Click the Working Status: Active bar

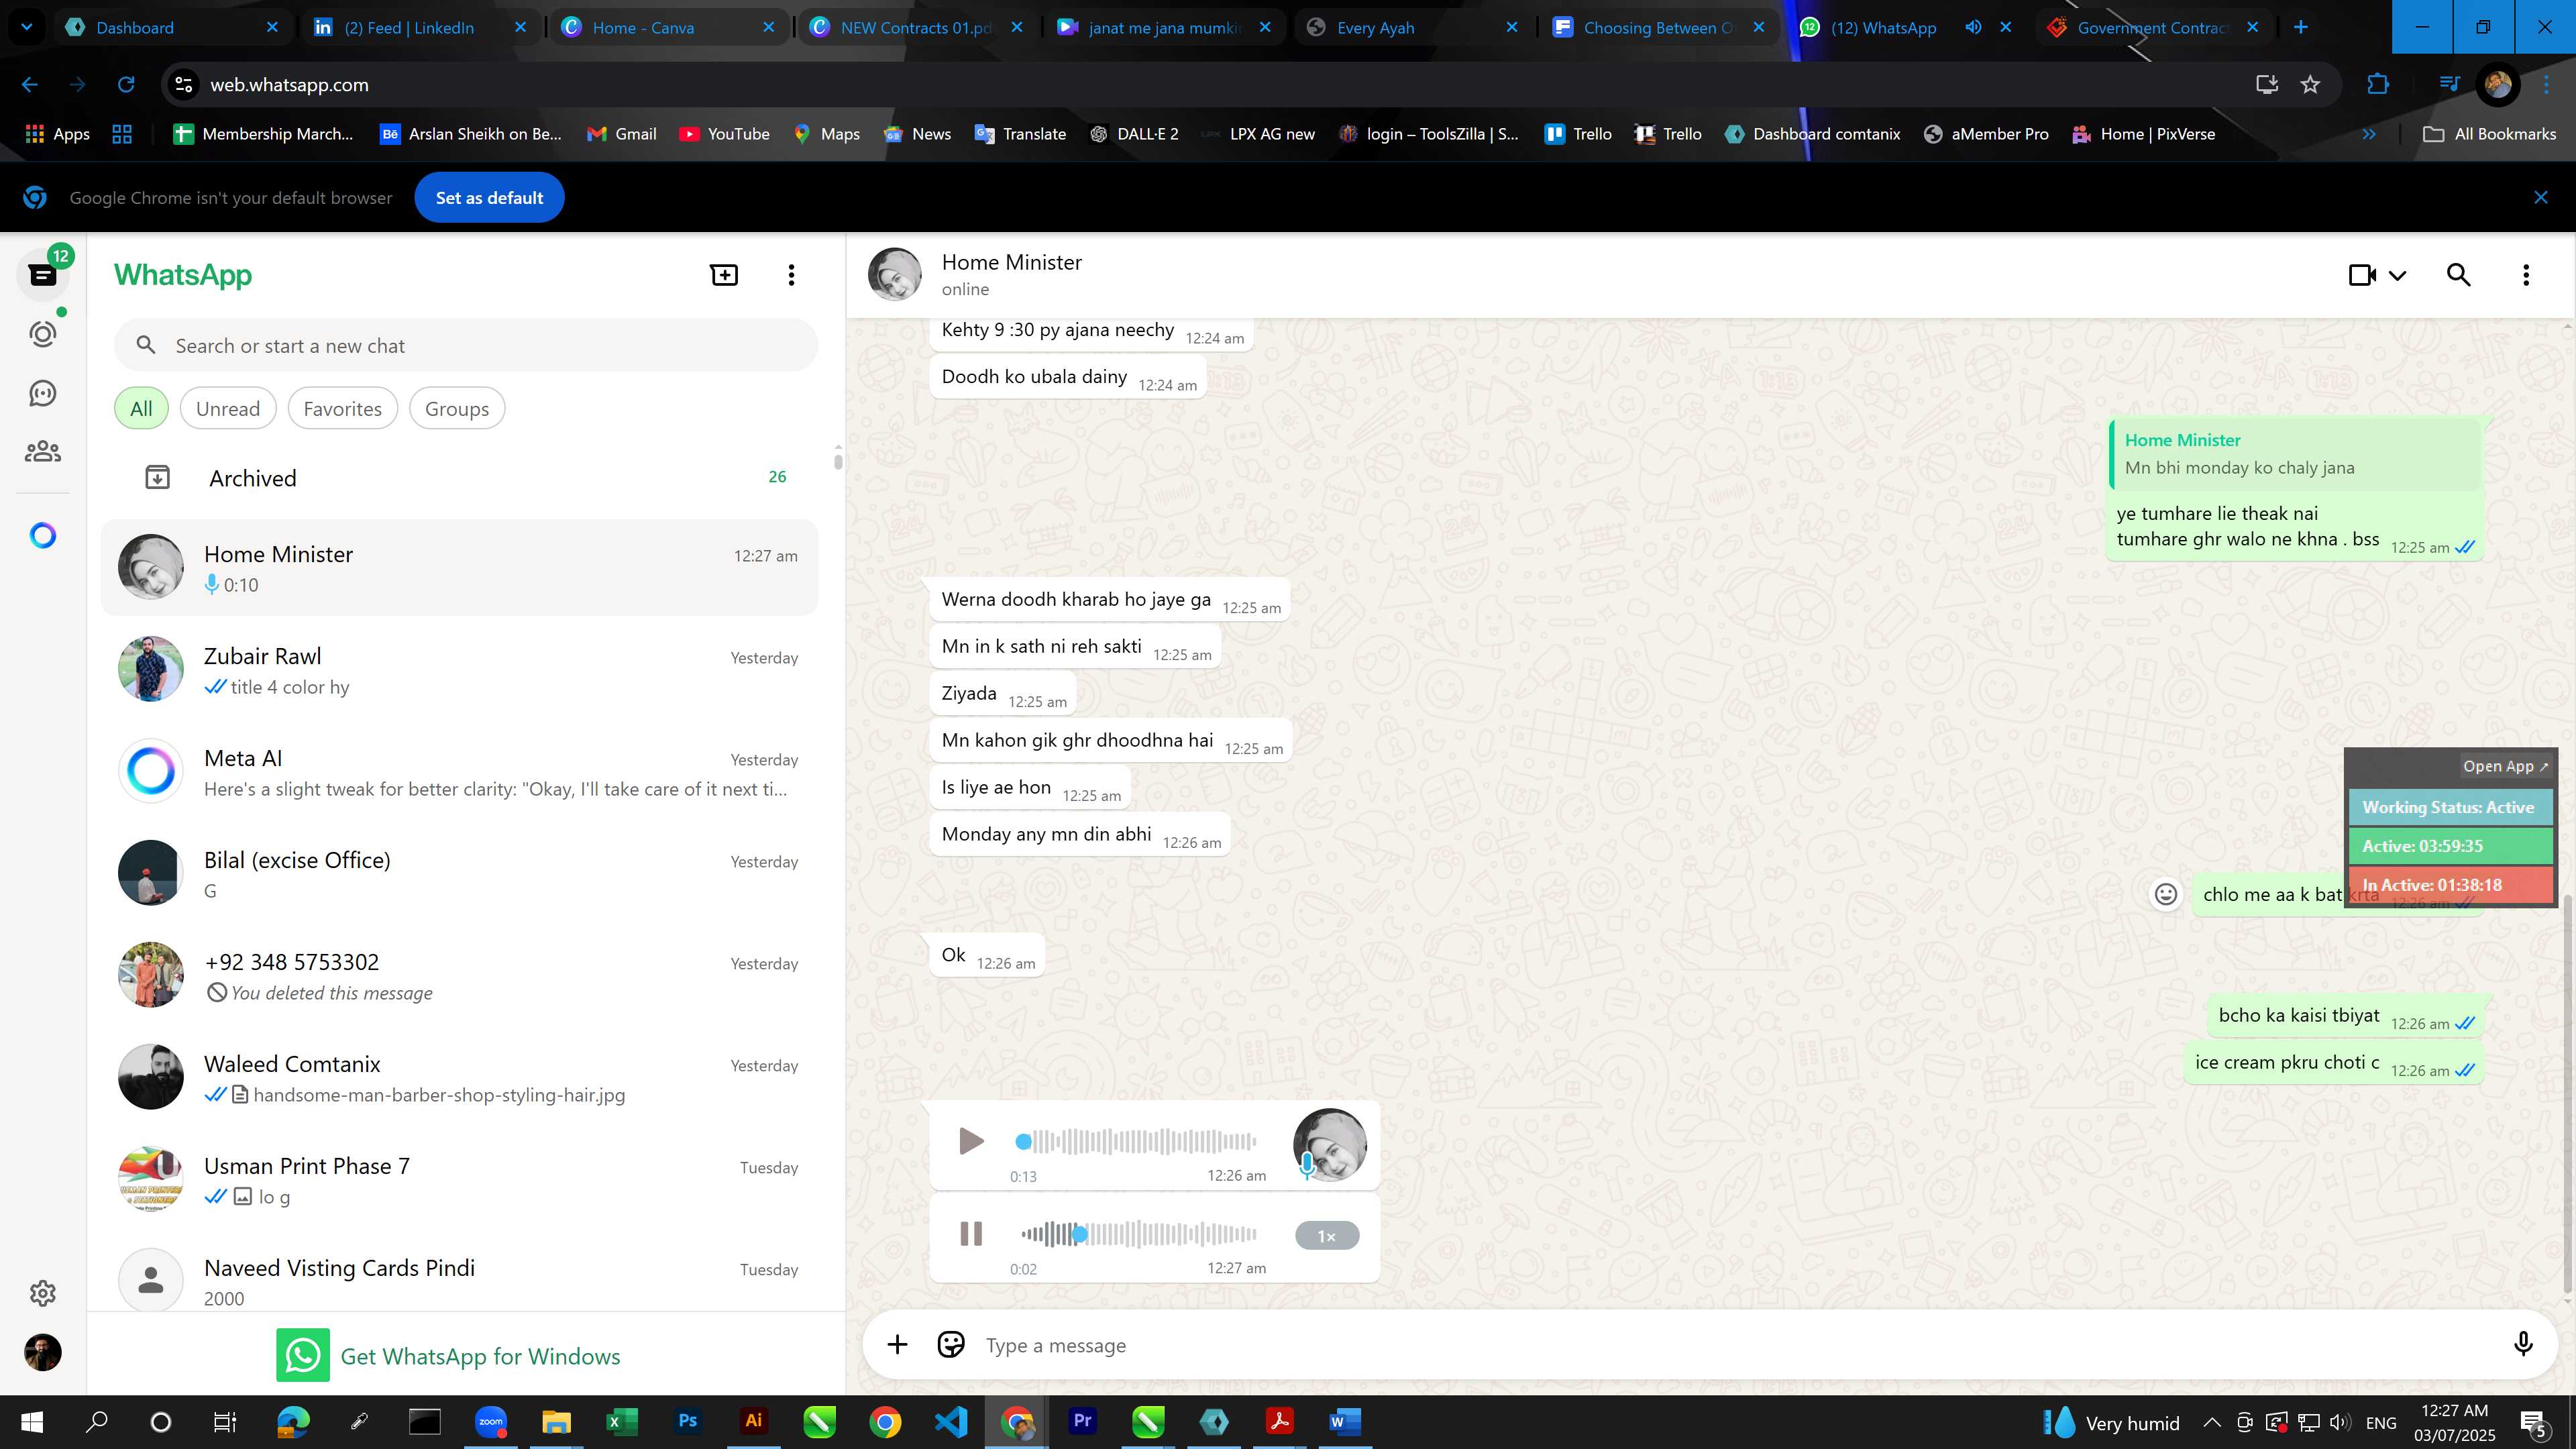click(x=2449, y=807)
